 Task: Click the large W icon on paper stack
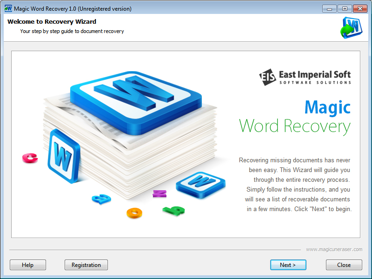tap(136, 103)
